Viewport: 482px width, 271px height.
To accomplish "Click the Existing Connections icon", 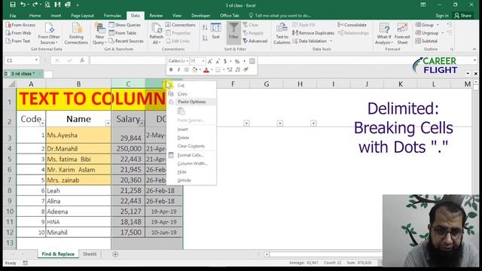I will point(77,29).
